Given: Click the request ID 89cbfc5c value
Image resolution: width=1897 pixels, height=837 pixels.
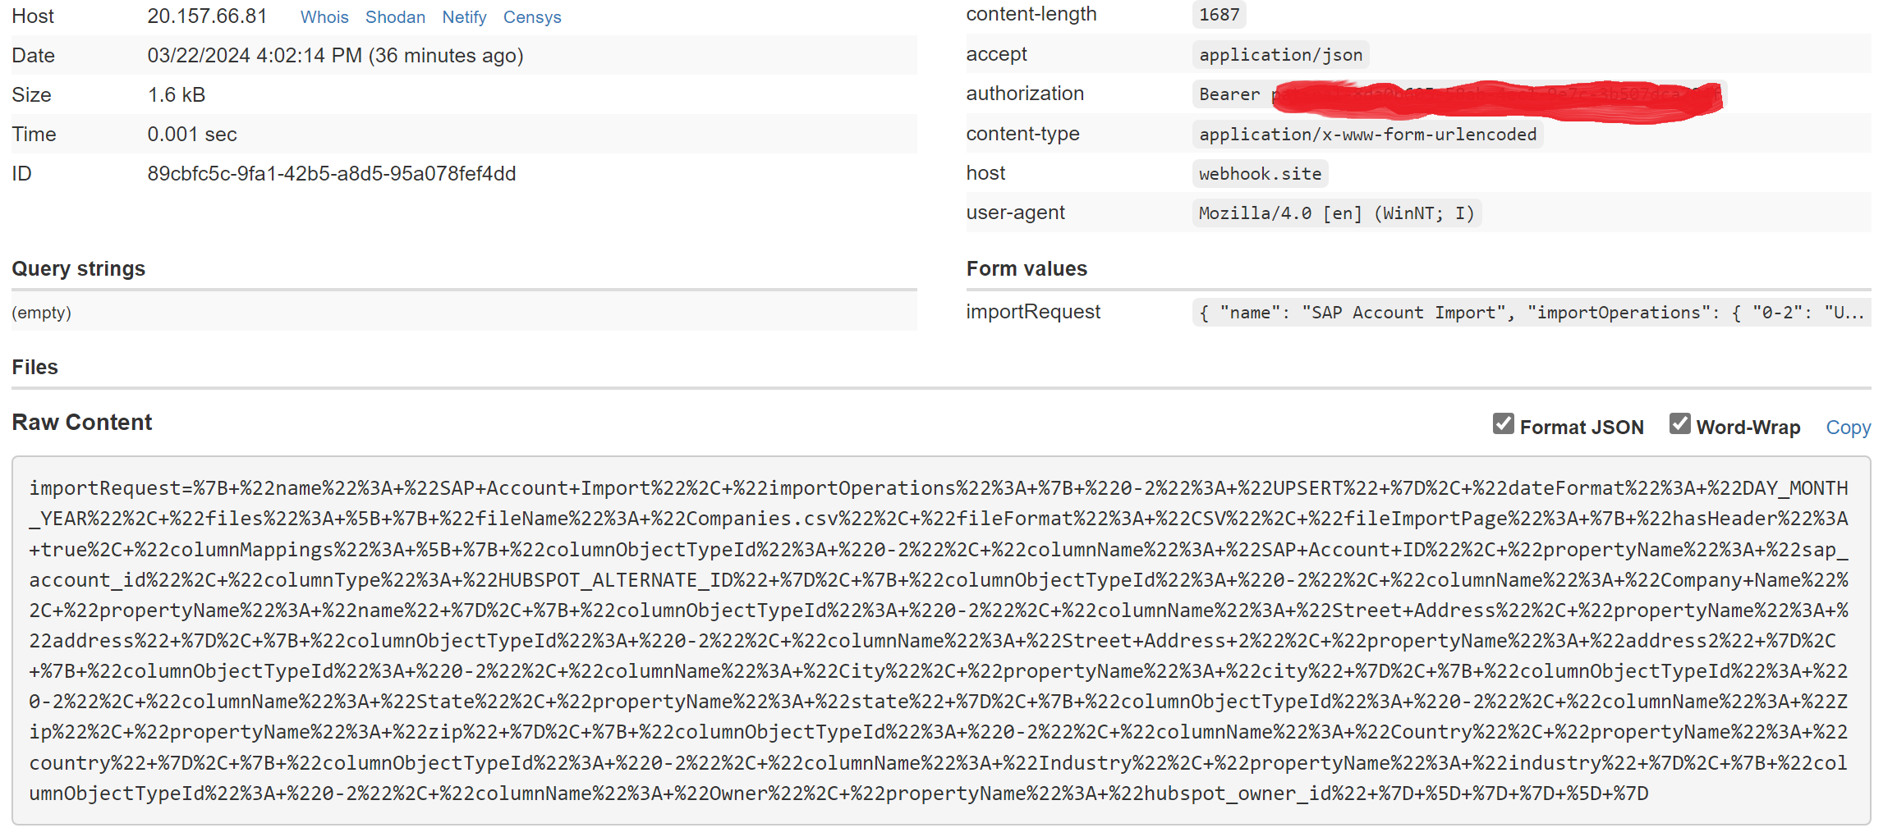Looking at the screenshot, I should click(x=332, y=173).
